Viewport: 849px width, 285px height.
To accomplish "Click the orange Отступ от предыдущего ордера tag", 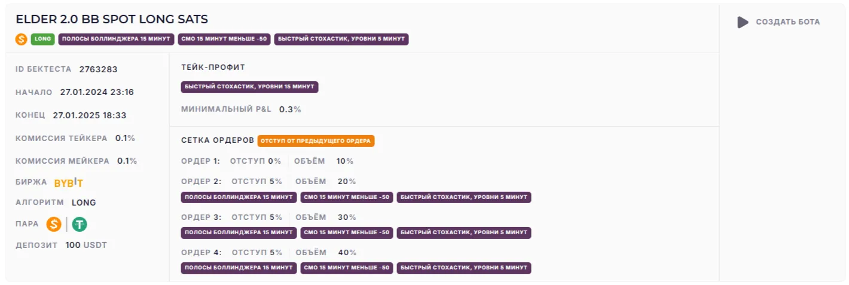I will [x=316, y=141].
